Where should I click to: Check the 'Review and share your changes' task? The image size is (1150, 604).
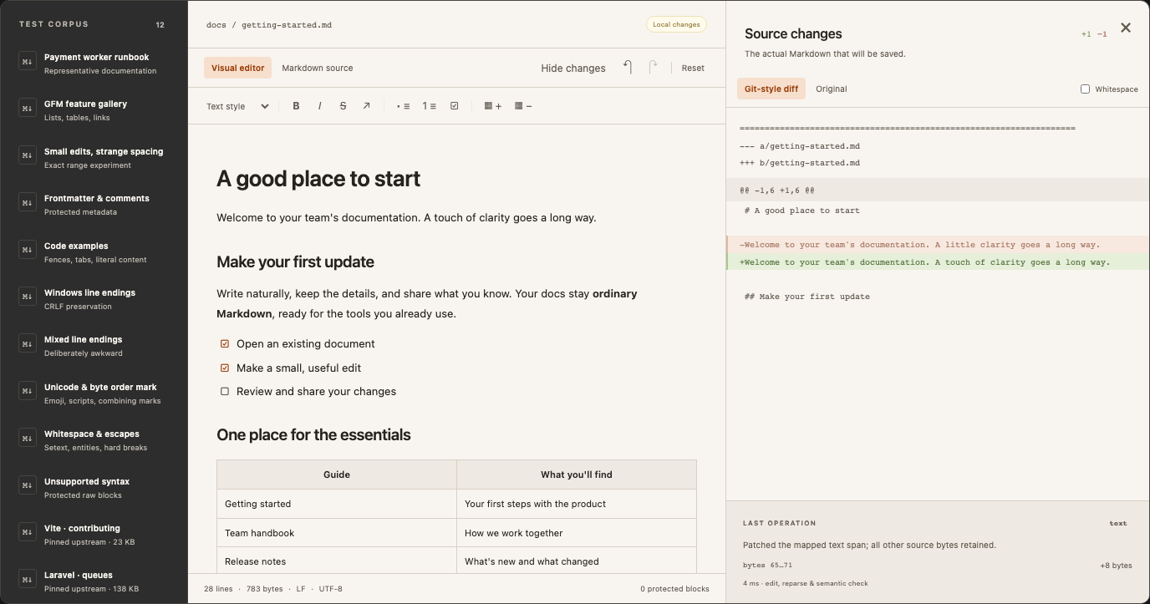(225, 391)
